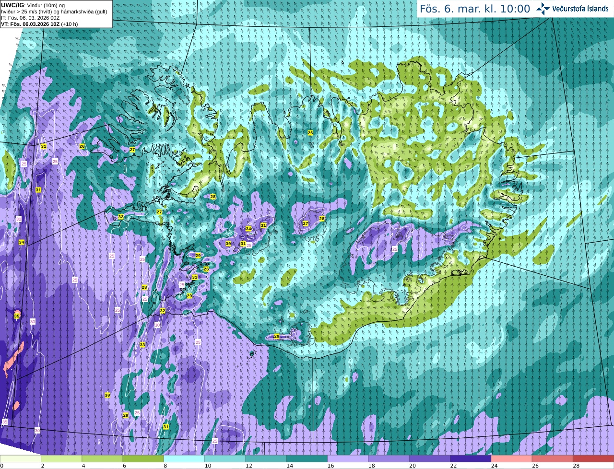Pick the 8–10 m/s pale cyan swatch
Screen dimensions: 614x469
[x=184, y=459]
